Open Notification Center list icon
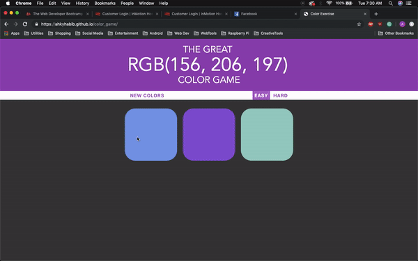418x261 pixels. pos(409,3)
